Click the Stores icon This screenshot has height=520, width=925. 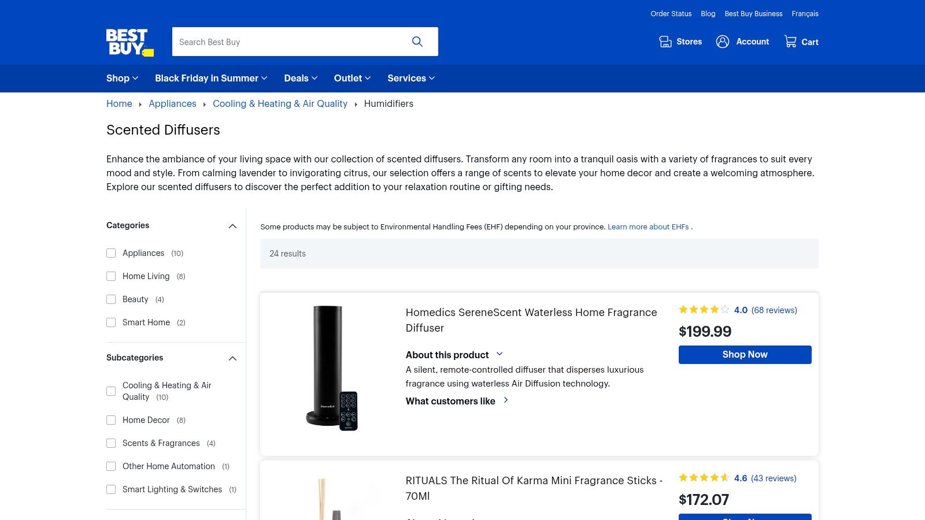pos(665,42)
